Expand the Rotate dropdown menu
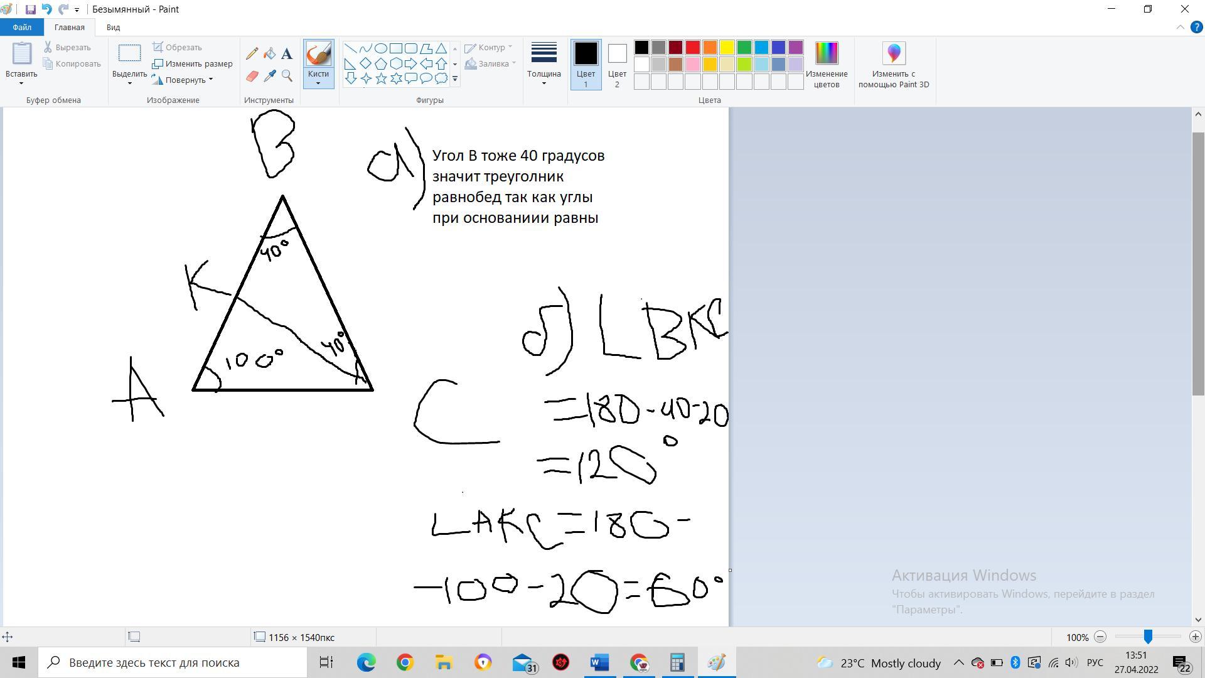 211,80
